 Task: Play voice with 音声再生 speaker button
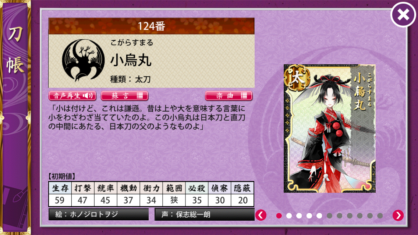(x=72, y=96)
